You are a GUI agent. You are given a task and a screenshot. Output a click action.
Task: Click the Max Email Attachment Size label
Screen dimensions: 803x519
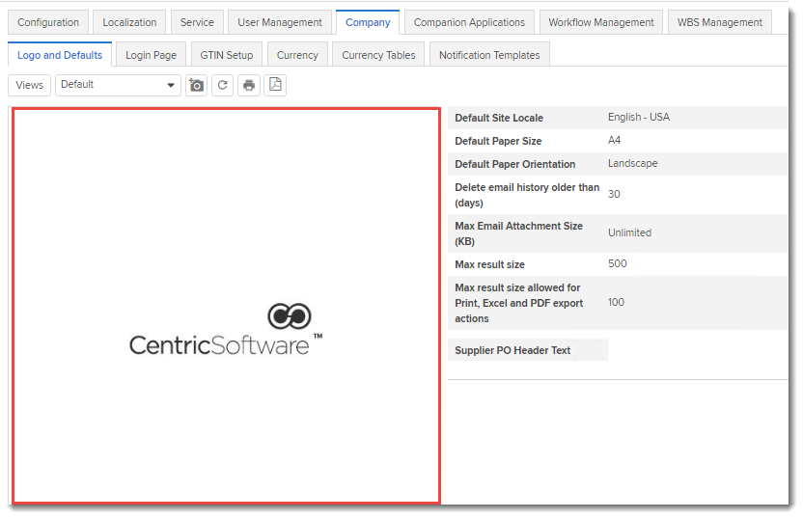click(519, 233)
